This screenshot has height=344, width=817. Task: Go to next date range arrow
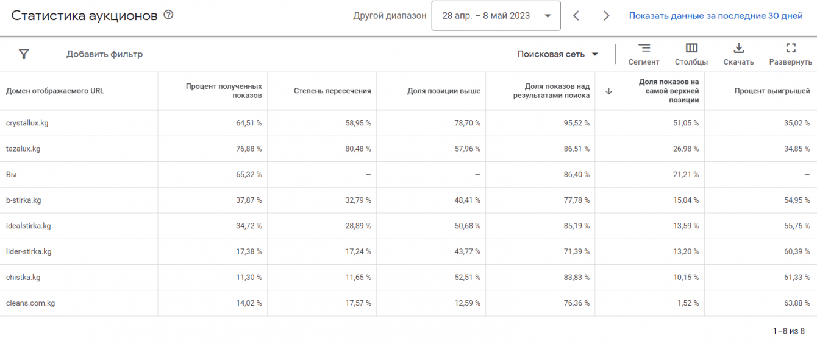click(606, 16)
